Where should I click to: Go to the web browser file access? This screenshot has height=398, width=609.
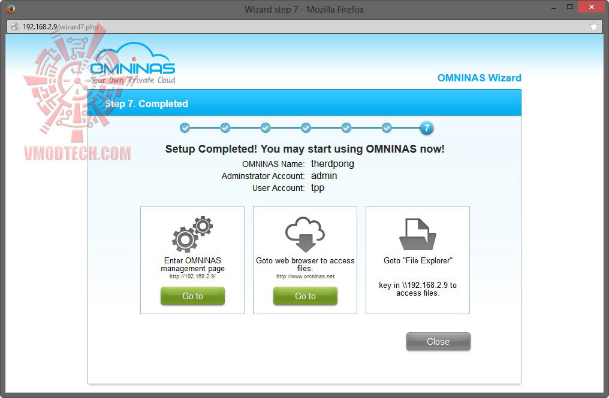[x=305, y=296]
